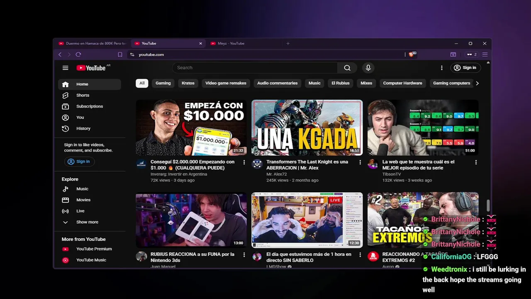Screen dimensions: 531x299
Task: Click Auron channel avatar
Action: pyautogui.click(x=373, y=256)
